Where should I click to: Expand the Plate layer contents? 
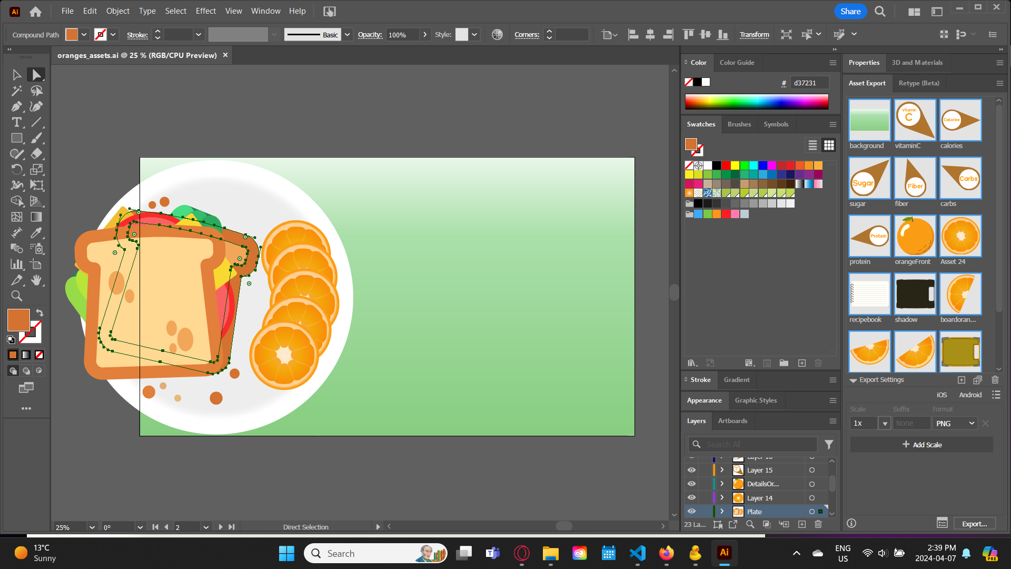722,512
